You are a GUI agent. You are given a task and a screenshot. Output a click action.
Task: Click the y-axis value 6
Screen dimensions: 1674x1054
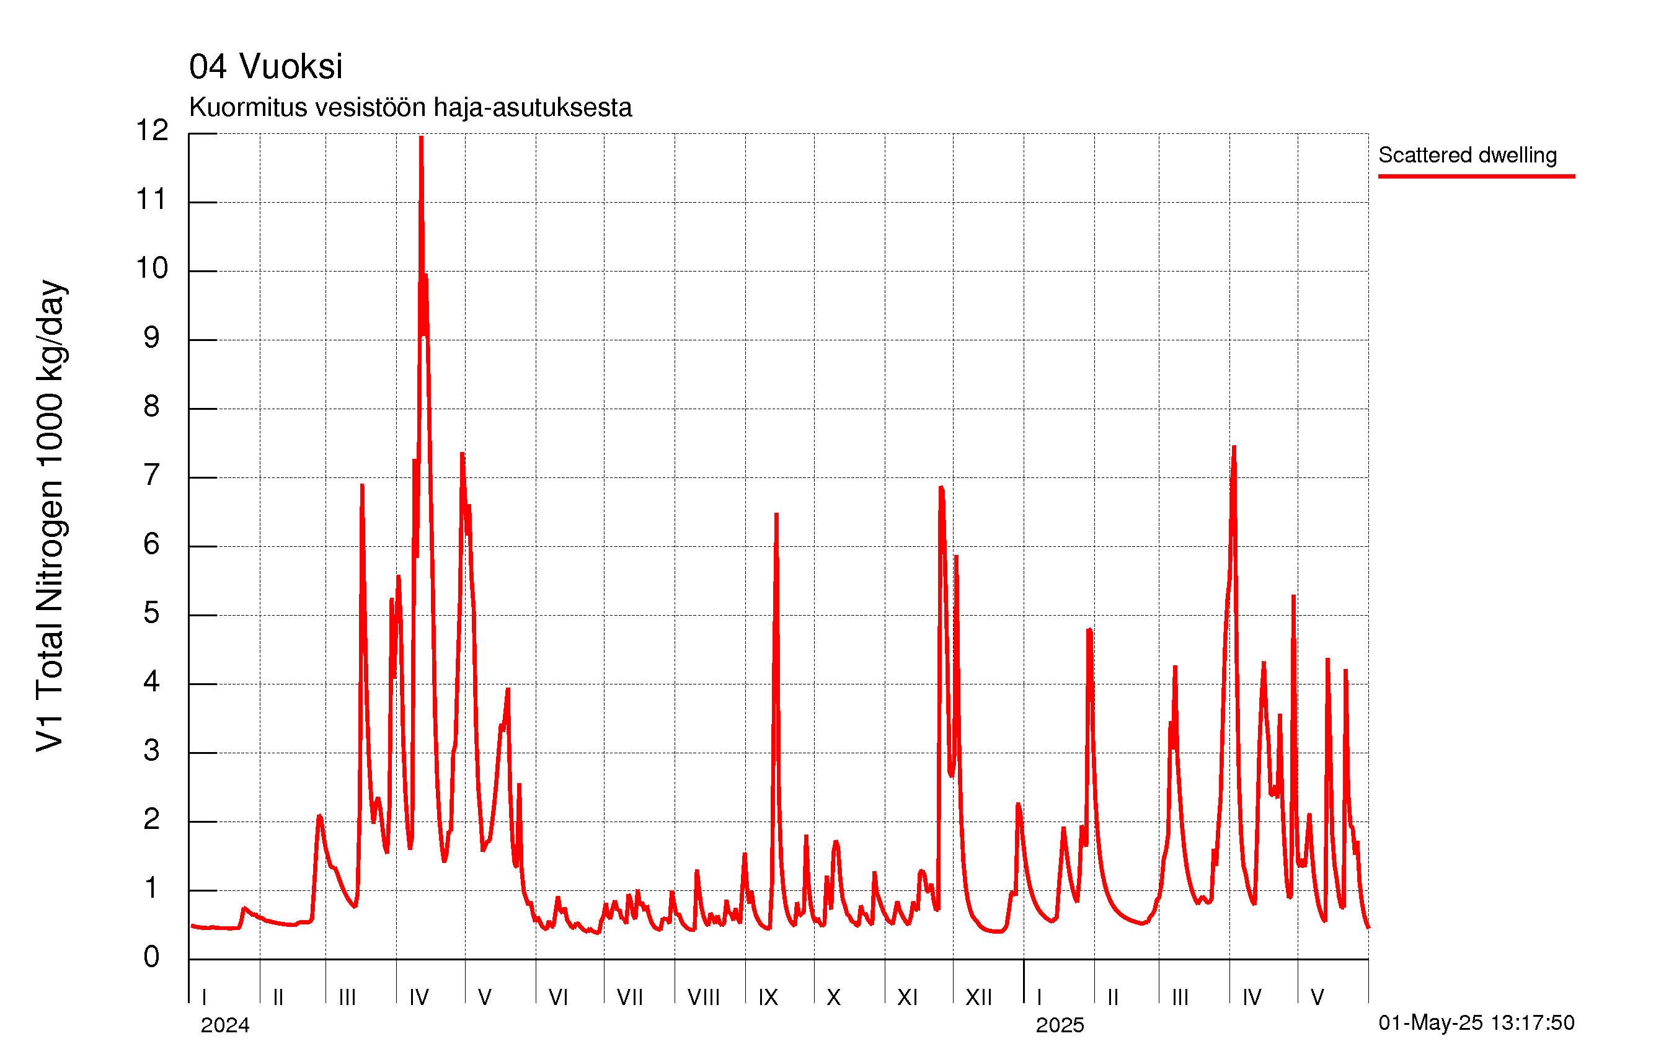click(x=151, y=544)
